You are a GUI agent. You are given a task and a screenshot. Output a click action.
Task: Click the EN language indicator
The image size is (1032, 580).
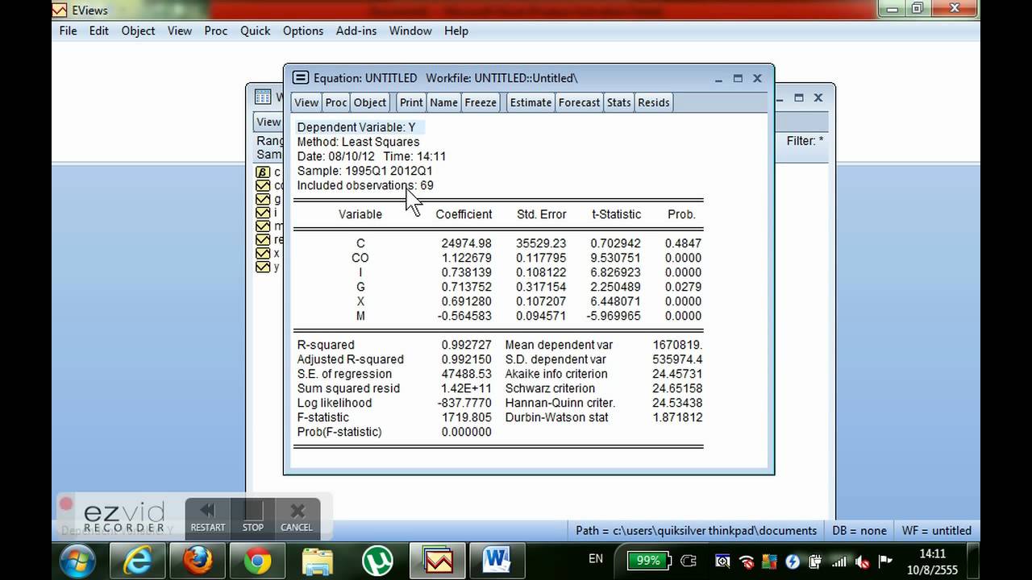point(596,559)
